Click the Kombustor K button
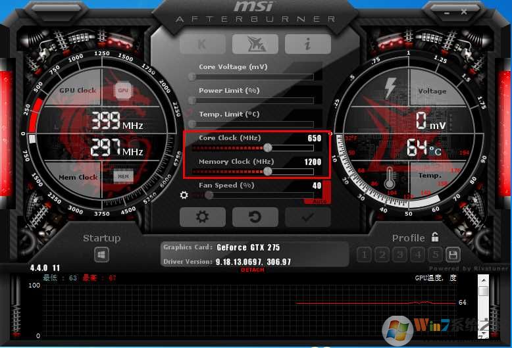Image resolution: width=512 pixels, height=348 pixels. coord(203,43)
